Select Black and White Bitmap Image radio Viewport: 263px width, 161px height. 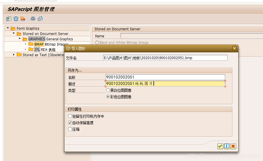coord(97,42)
